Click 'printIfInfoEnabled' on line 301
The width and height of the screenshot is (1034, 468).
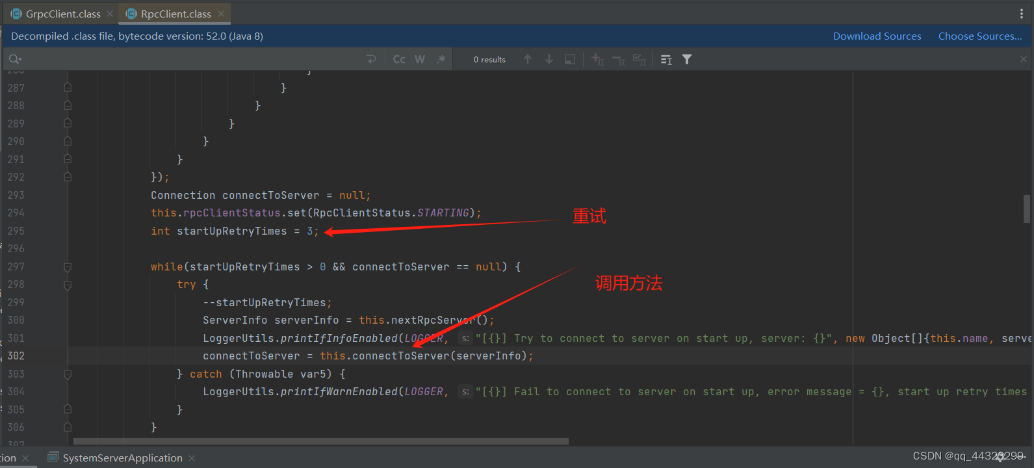pyautogui.click(x=339, y=339)
